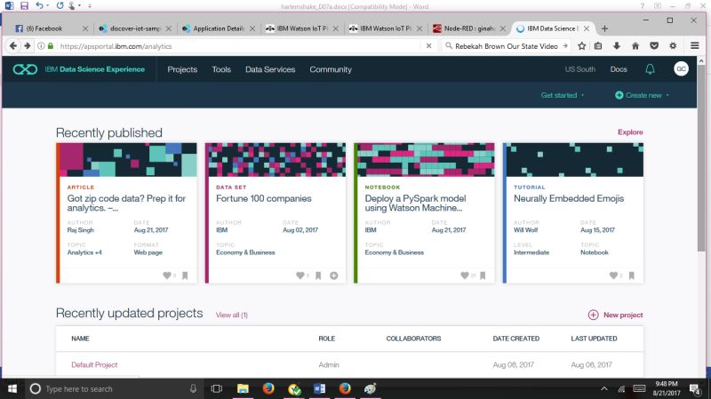
Task: Open the Firefox downloads arrow
Action: 617,46
